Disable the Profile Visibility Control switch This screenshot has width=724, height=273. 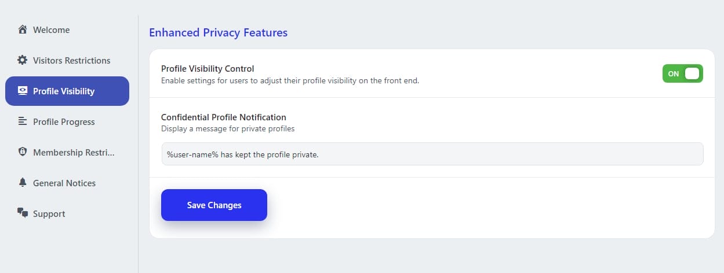pyautogui.click(x=682, y=73)
